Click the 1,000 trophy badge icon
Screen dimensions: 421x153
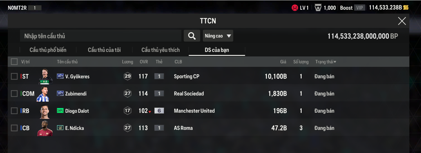click(x=318, y=8)
